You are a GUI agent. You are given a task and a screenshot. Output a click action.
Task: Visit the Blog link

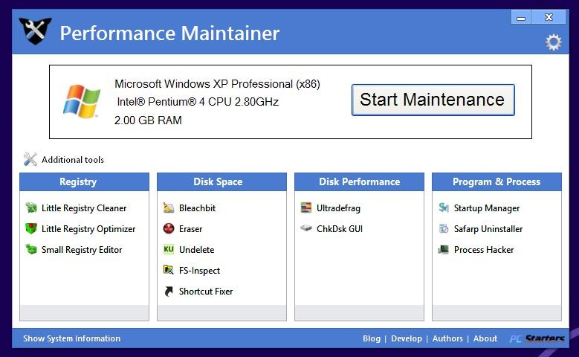(372, 338)
